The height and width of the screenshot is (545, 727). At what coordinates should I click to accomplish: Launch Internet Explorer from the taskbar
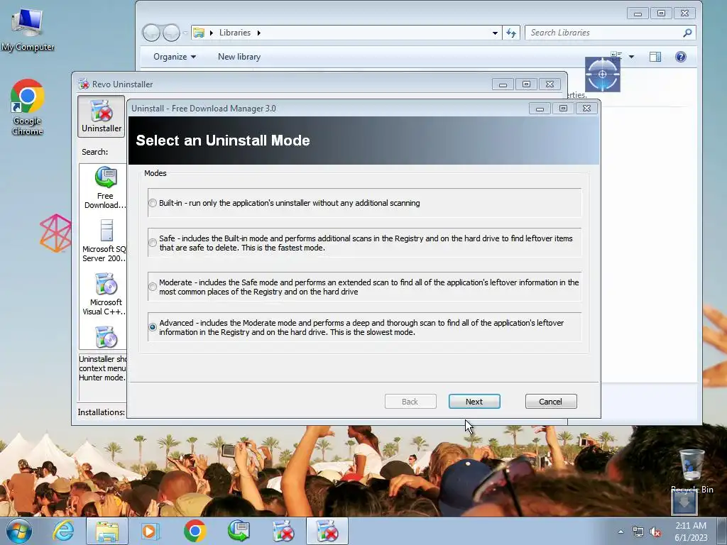[63, 531]
